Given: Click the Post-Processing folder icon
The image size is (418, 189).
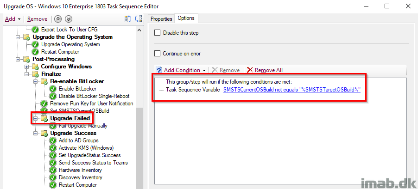Looking at the screenshot, I should coord(26,59).
